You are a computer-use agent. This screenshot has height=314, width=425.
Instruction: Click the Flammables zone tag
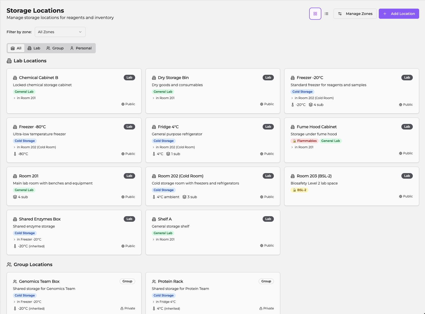[x=304, y=141]
